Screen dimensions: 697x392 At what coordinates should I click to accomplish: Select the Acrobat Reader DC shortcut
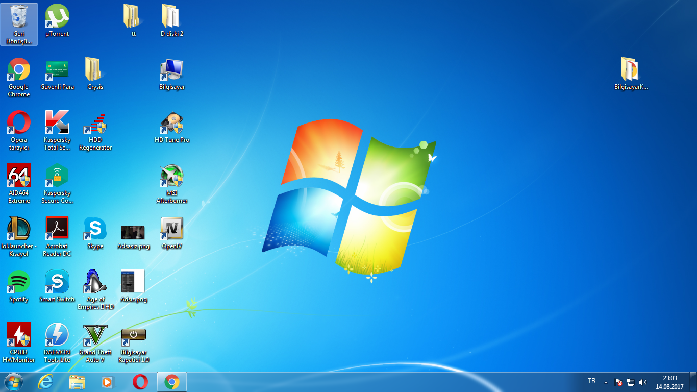pyautogui.click(x=57, y=236)
